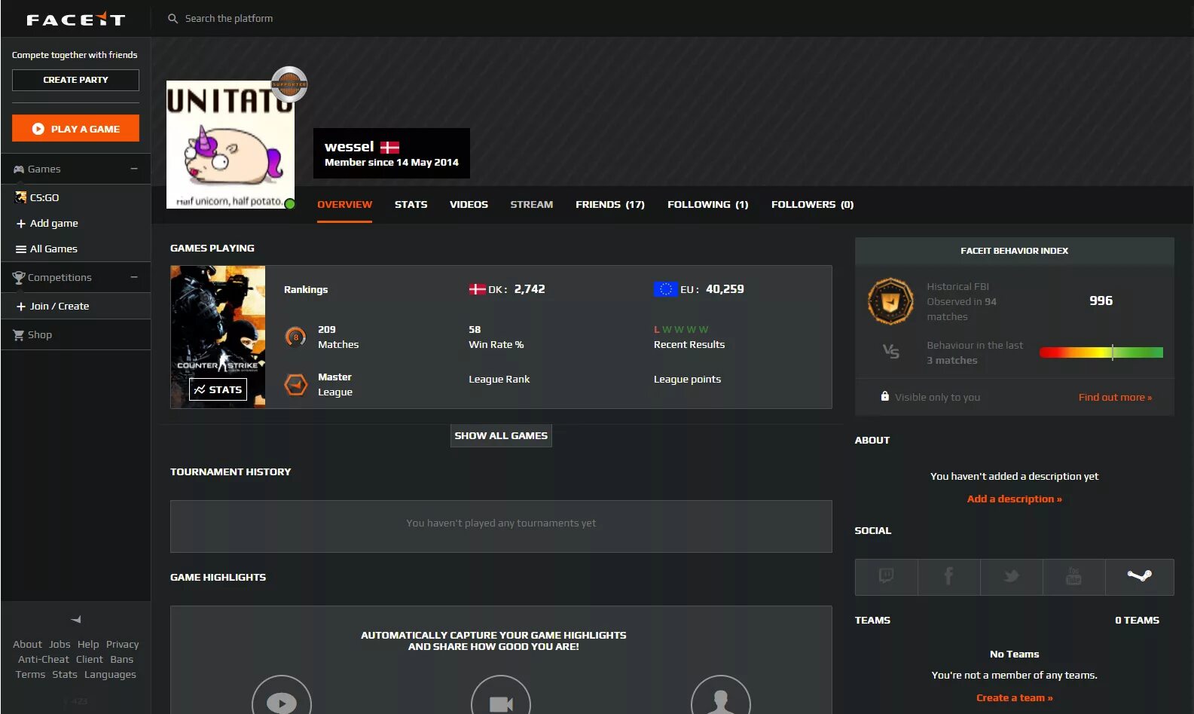Open the Followers (0) tab

coord(812,205)
